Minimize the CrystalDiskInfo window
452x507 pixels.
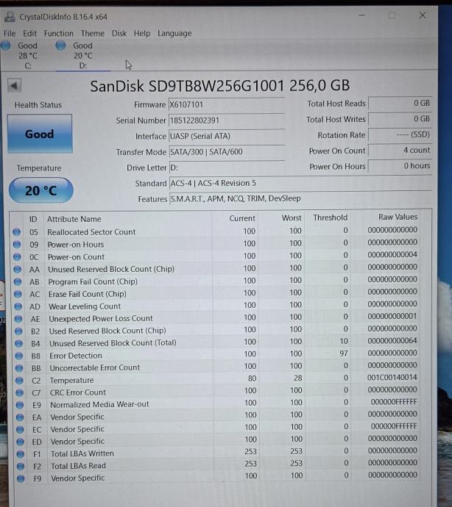point(362,15)
